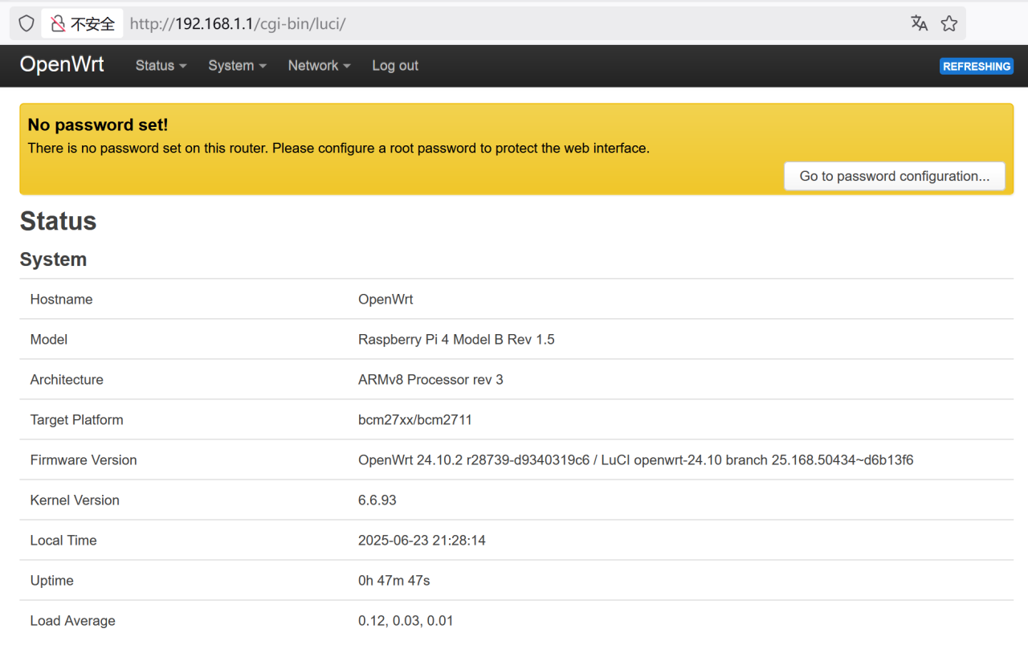This screenshot has width=1028, height=645.
Task: Select the 'bcm27xx/bcm2711' value
Action: (415, 420)
